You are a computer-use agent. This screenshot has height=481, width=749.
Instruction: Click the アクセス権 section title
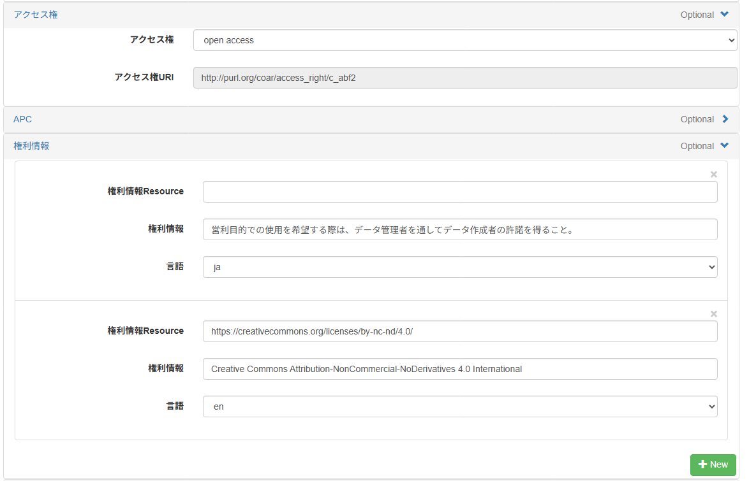pyautogui.click(x=36, y=15)
